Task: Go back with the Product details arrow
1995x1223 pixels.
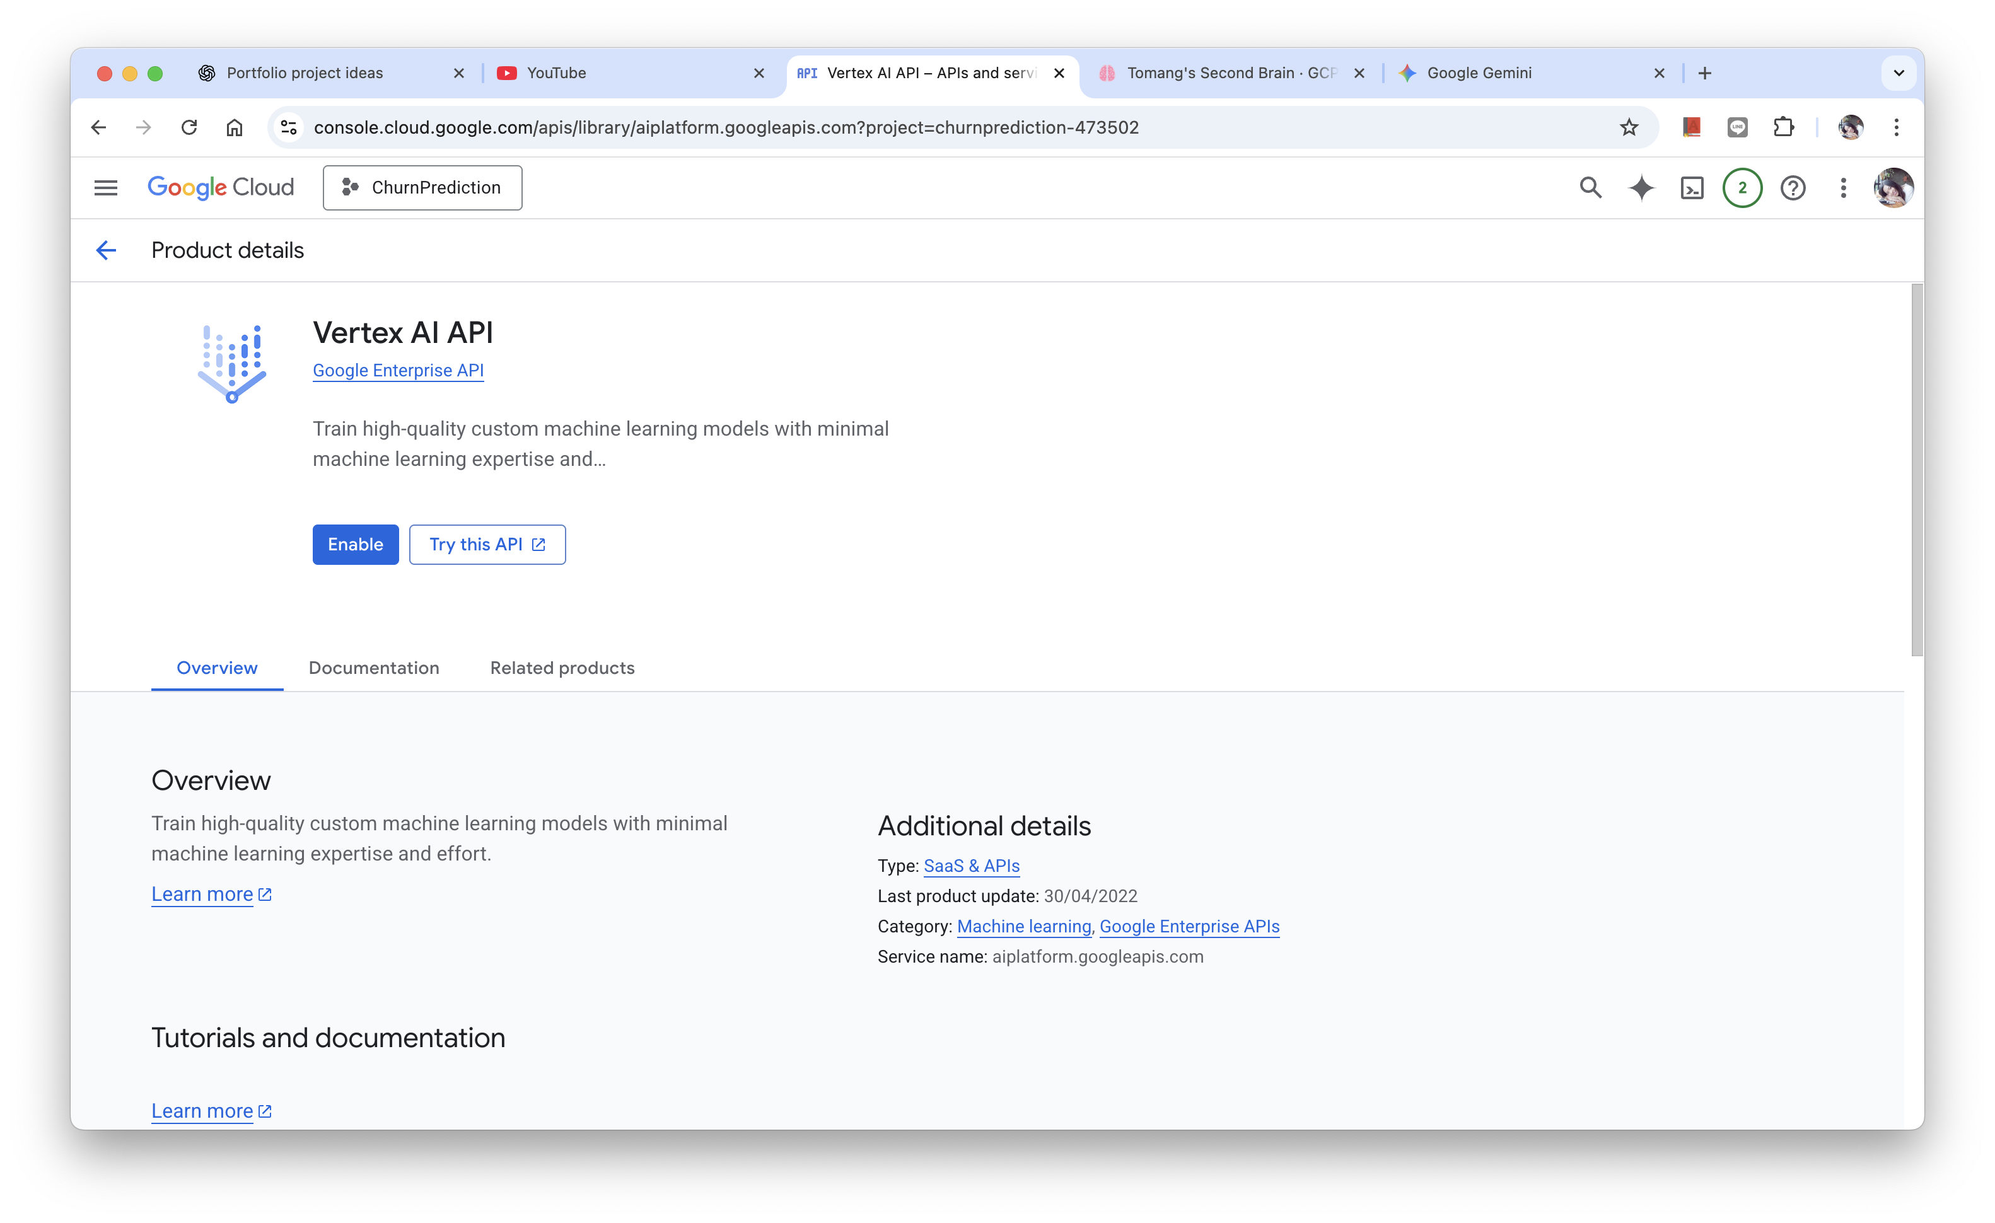Action: click(x=106, y=250)
